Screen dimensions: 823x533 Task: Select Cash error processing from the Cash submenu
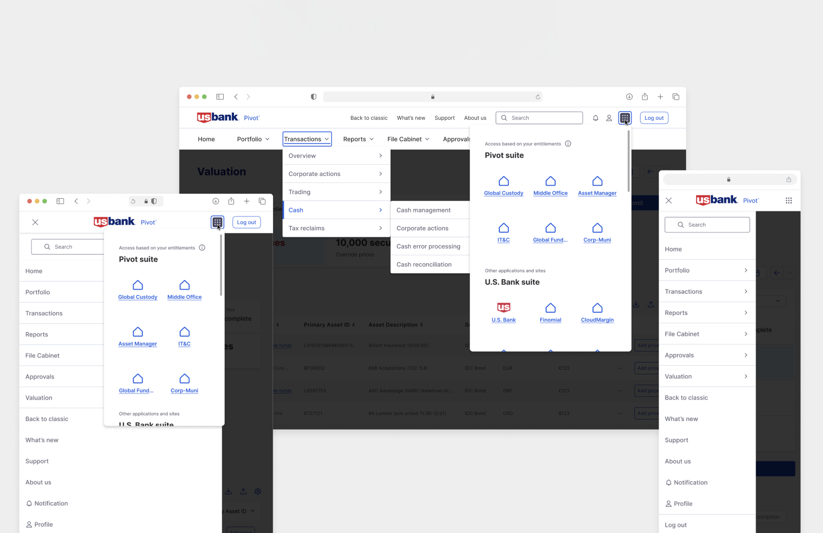pyautogui.click(x=430, y=246)
